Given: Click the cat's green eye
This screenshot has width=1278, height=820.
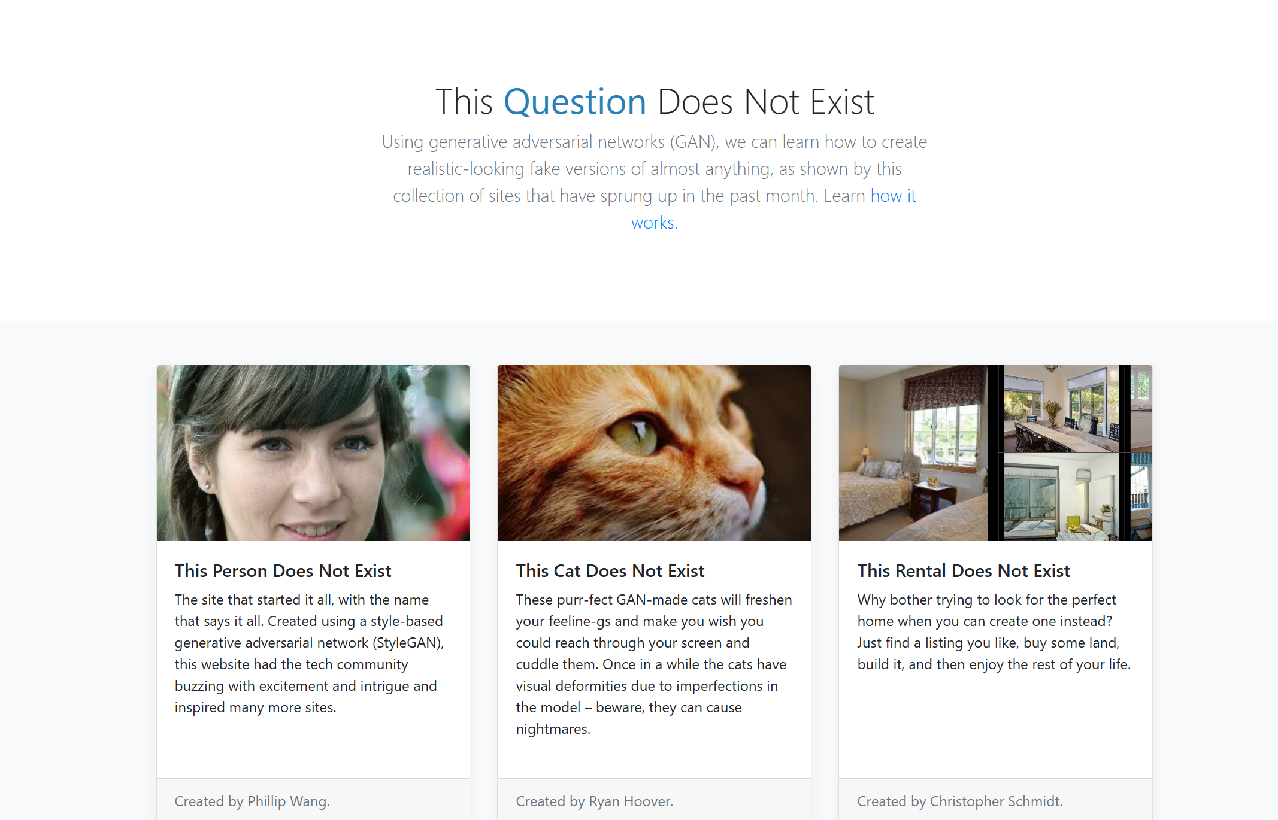Looking at the screenshot, I should click(x=634, y=434).
